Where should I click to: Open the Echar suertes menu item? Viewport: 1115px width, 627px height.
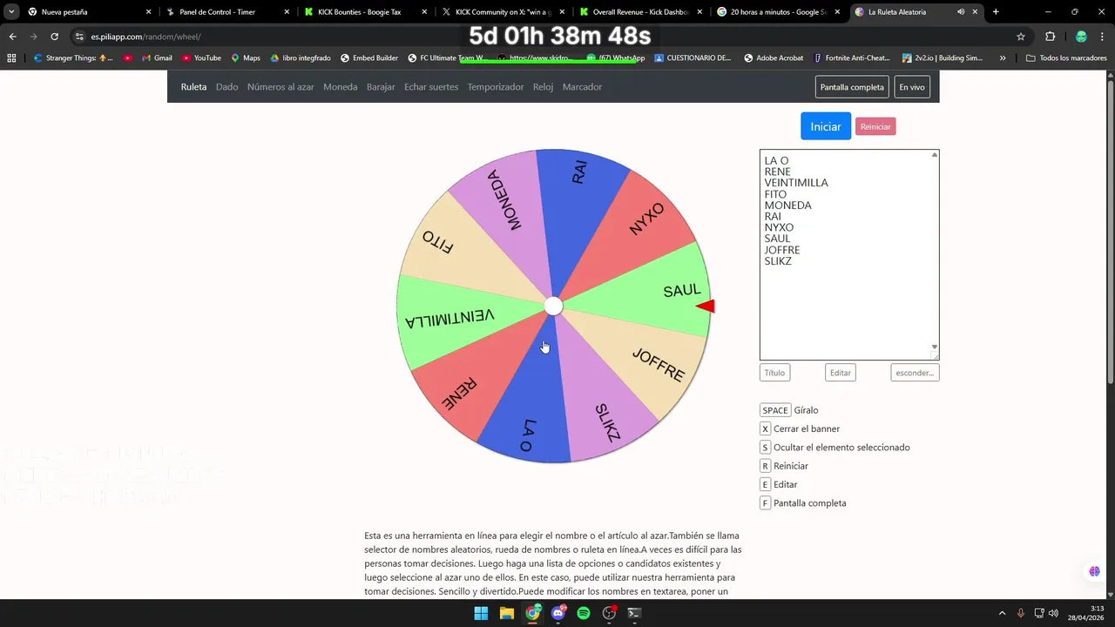click(x=431, y=87)
